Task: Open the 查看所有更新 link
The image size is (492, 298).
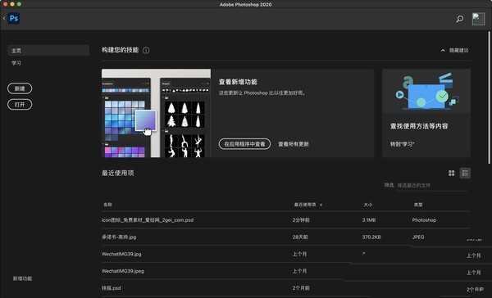Action: pos(294,144)
